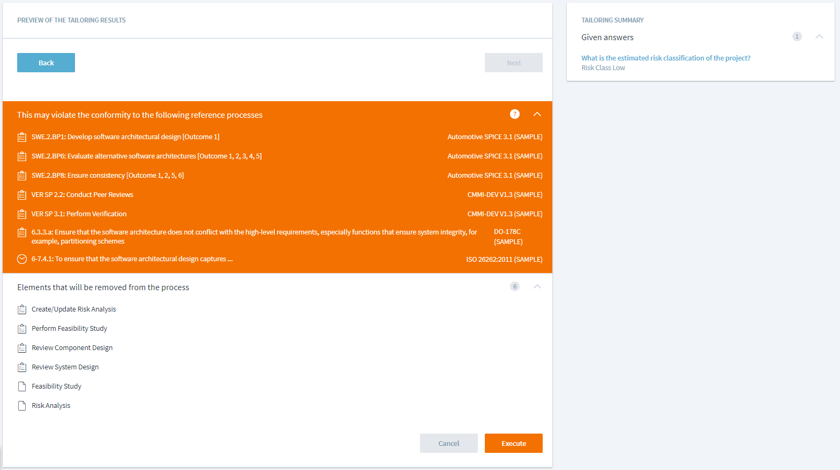Collapse the conformity violations warning section
840x470 pixels.
pyautogui.click(x=537, y=115)
